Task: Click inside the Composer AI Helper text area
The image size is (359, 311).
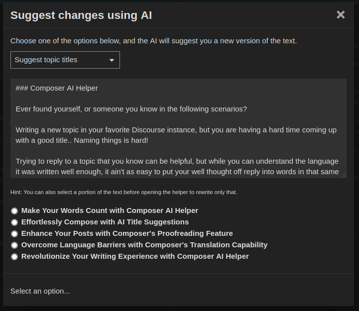Action: tap(178, 128)
